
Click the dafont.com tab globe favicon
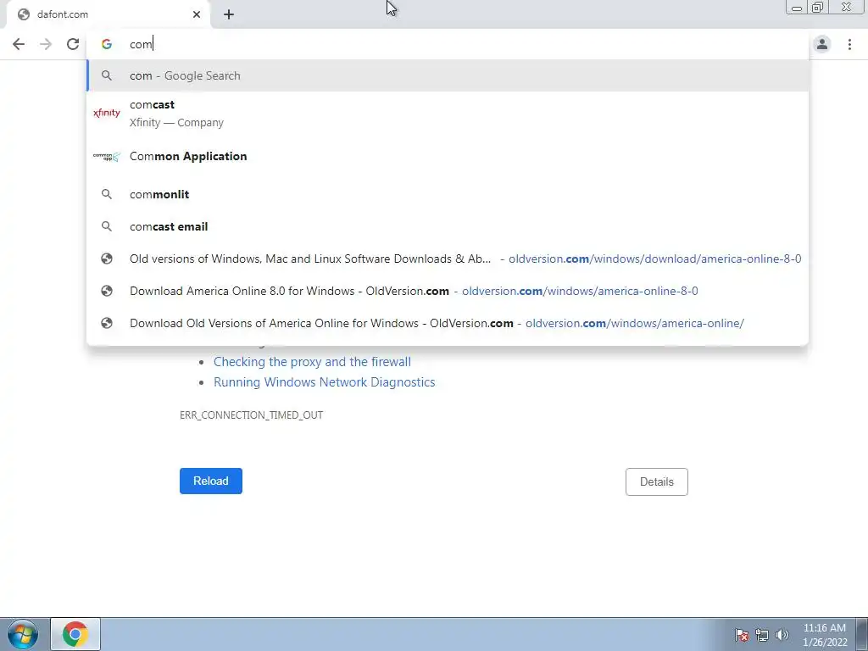[24, 14]
